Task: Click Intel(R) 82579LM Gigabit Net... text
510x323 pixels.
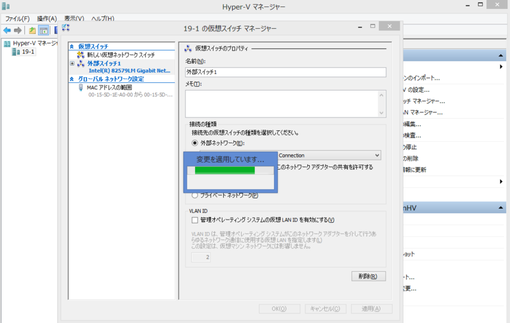Action: [129, 71]
